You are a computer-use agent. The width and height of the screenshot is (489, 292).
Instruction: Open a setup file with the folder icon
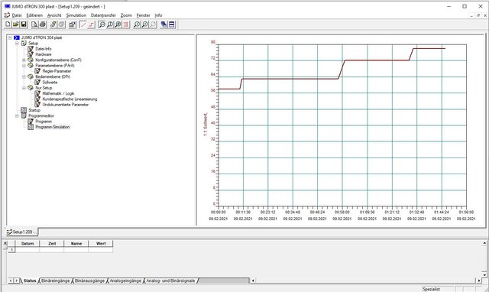(15, 24)
